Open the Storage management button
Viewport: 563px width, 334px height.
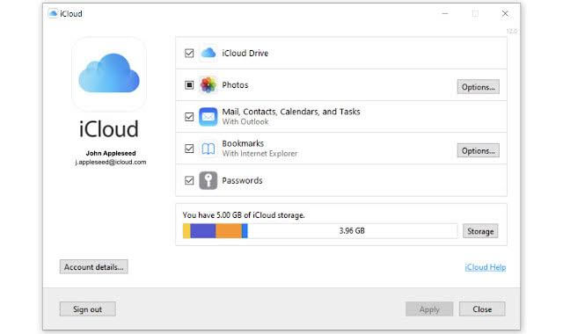(480, 231)
